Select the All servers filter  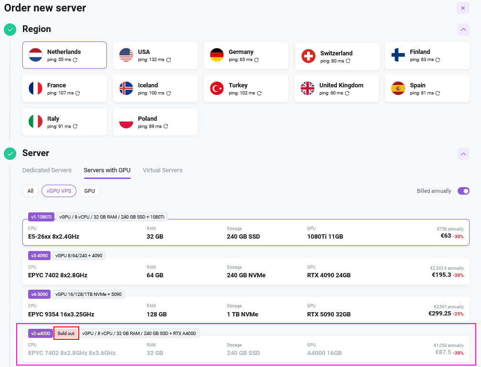pos(31,191)
